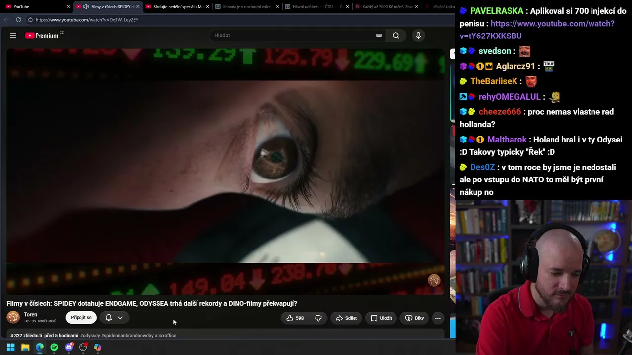Viewport: 632px width, 355px height.
Task: Open the Copilot taskbar icon
Action: pyautogui.click(x=98, y=347)
